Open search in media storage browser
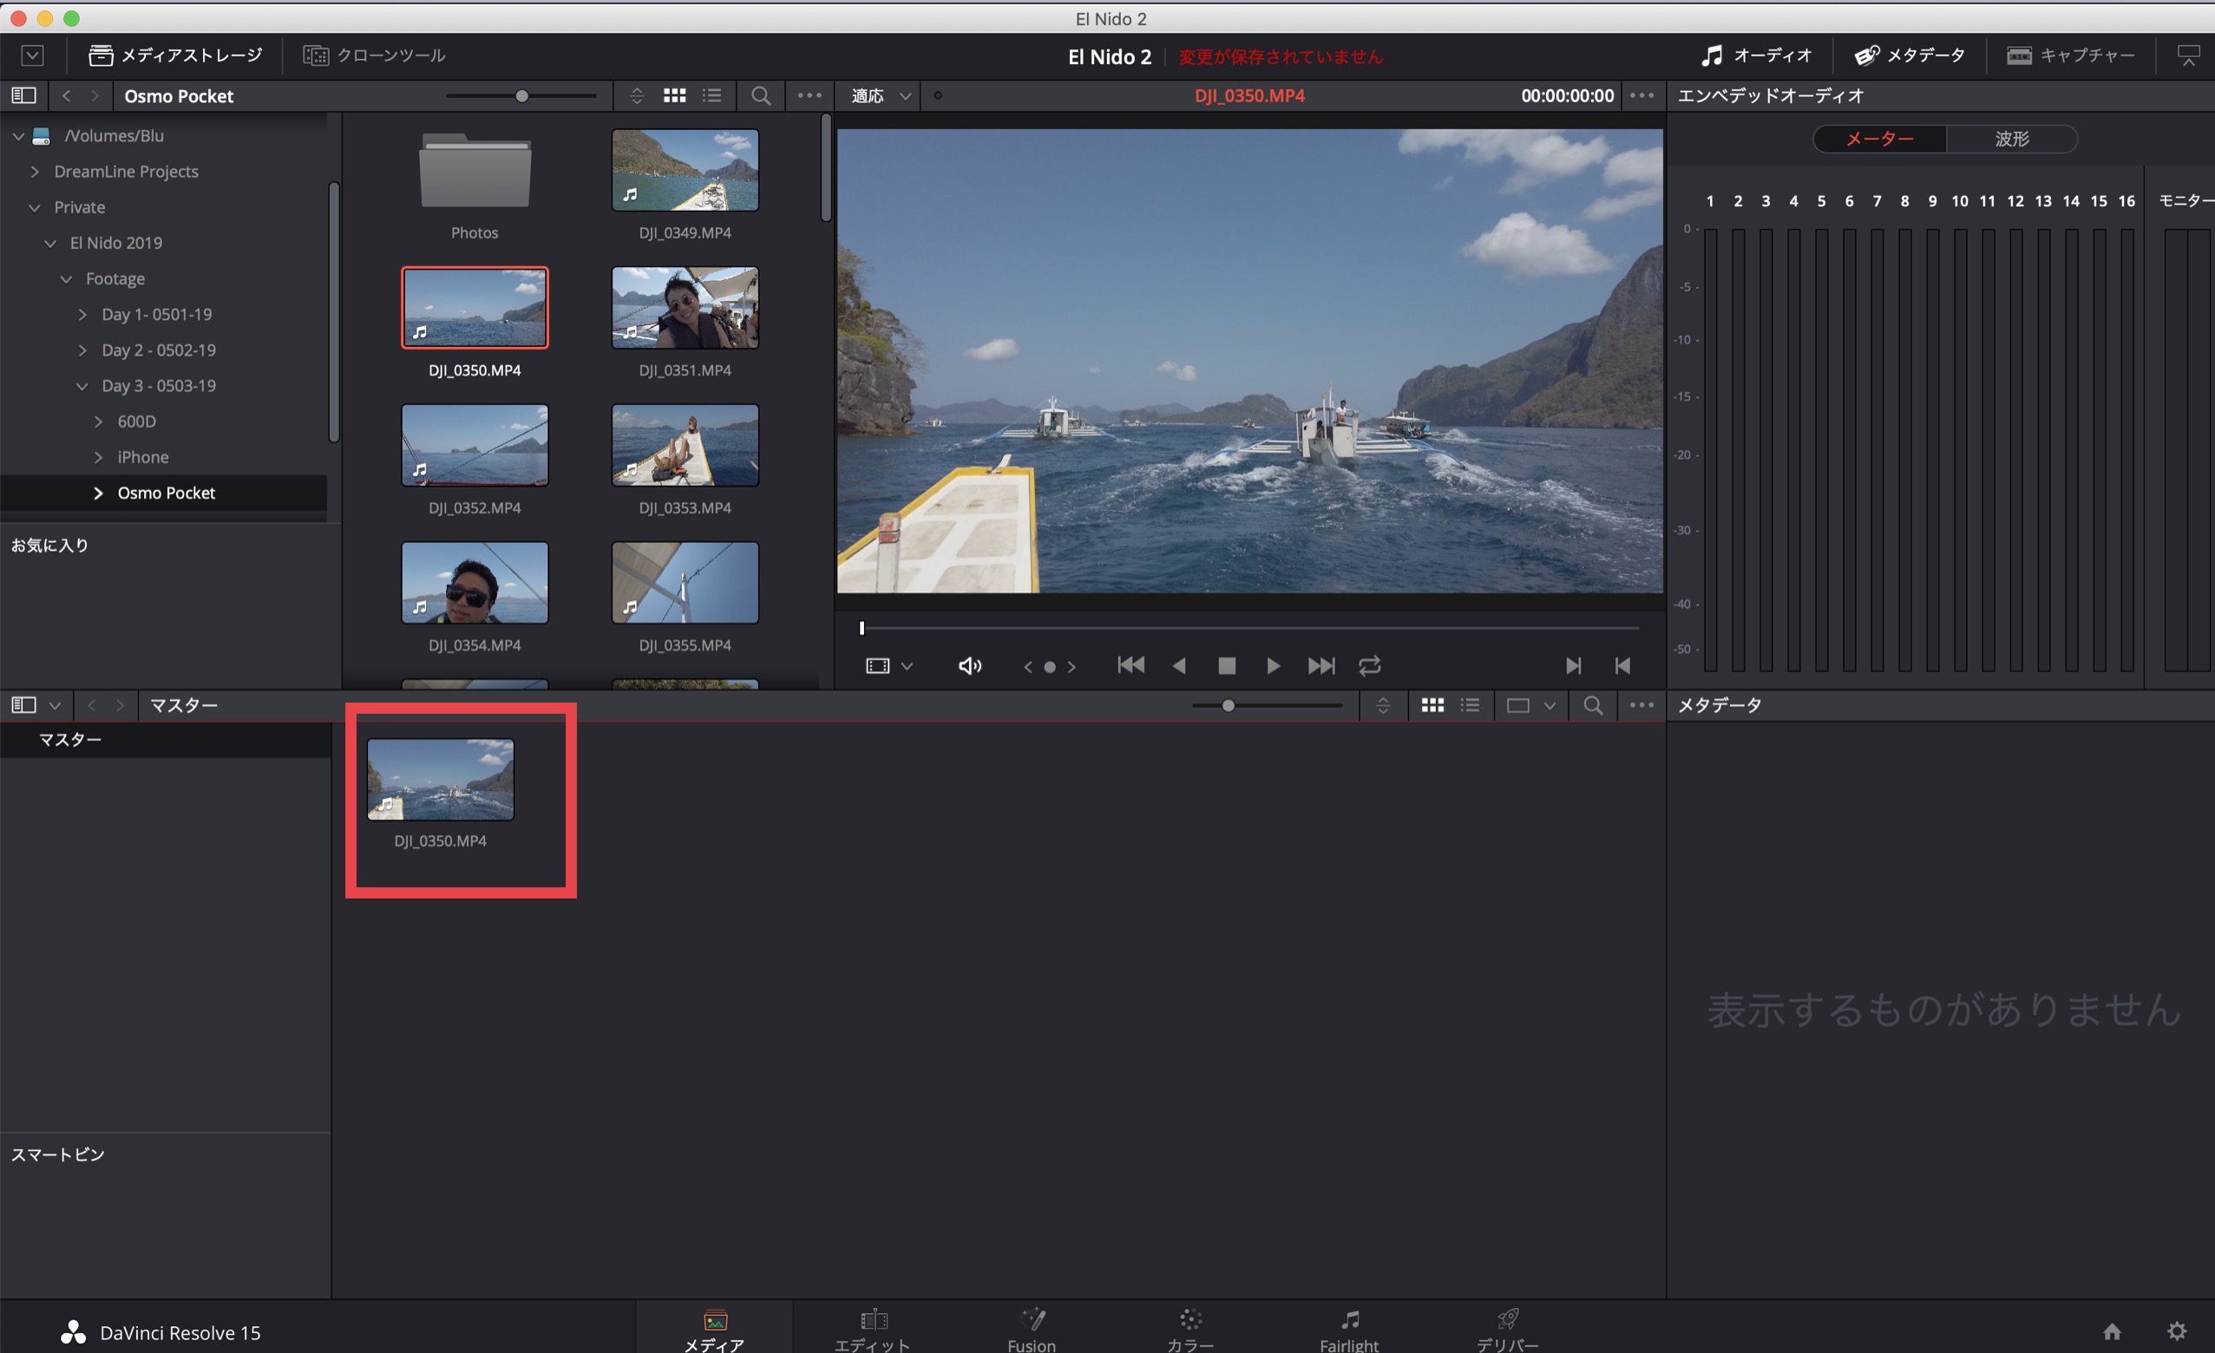 point(761,95)
